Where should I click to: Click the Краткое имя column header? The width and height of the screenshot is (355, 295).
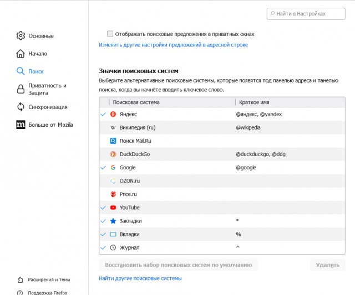tap(254, 102)
